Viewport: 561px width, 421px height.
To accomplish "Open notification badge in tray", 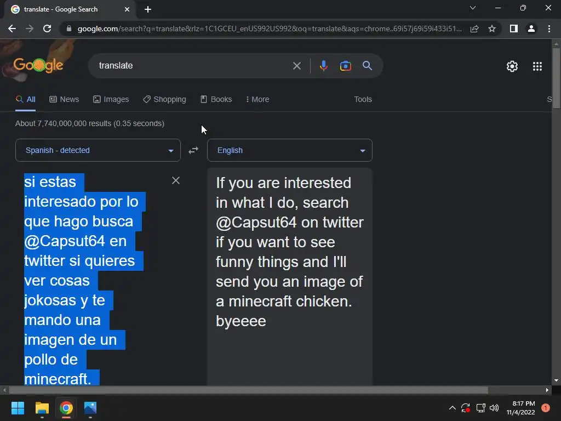I will [x=546, y=408].
